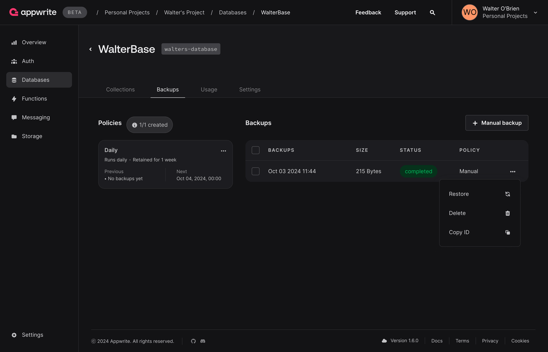
Task: Click the Manual policy cell
Action: click(x=469, y=171)
